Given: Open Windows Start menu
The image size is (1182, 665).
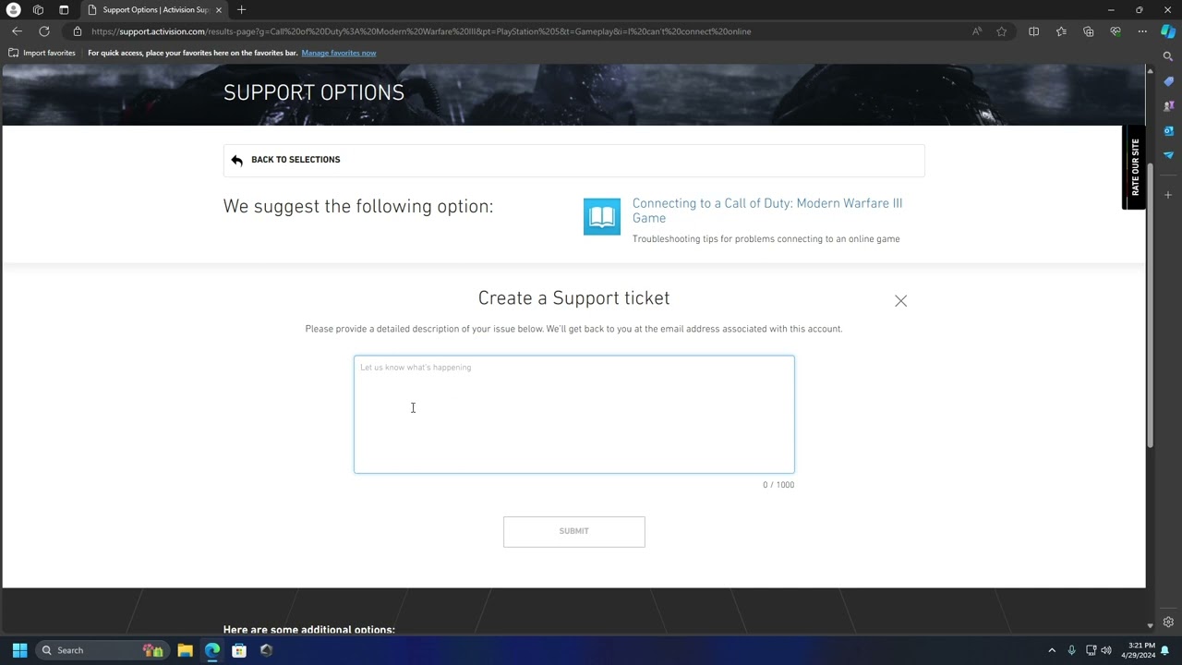Looking at the screenshot, I should (19, 650).
